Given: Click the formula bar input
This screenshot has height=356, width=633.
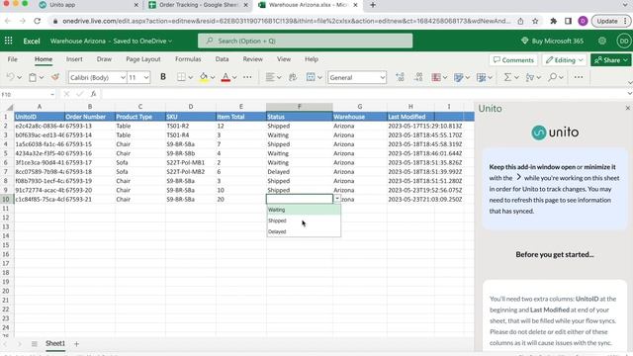Looking at the screenshot, I should (x=363, y=94).
